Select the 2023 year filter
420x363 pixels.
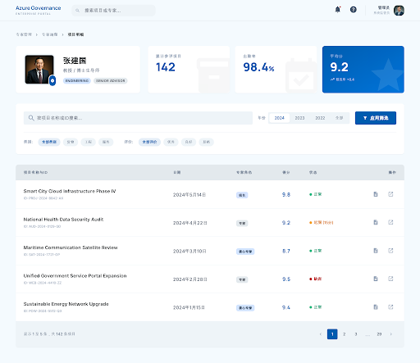(x=299, y=118)
